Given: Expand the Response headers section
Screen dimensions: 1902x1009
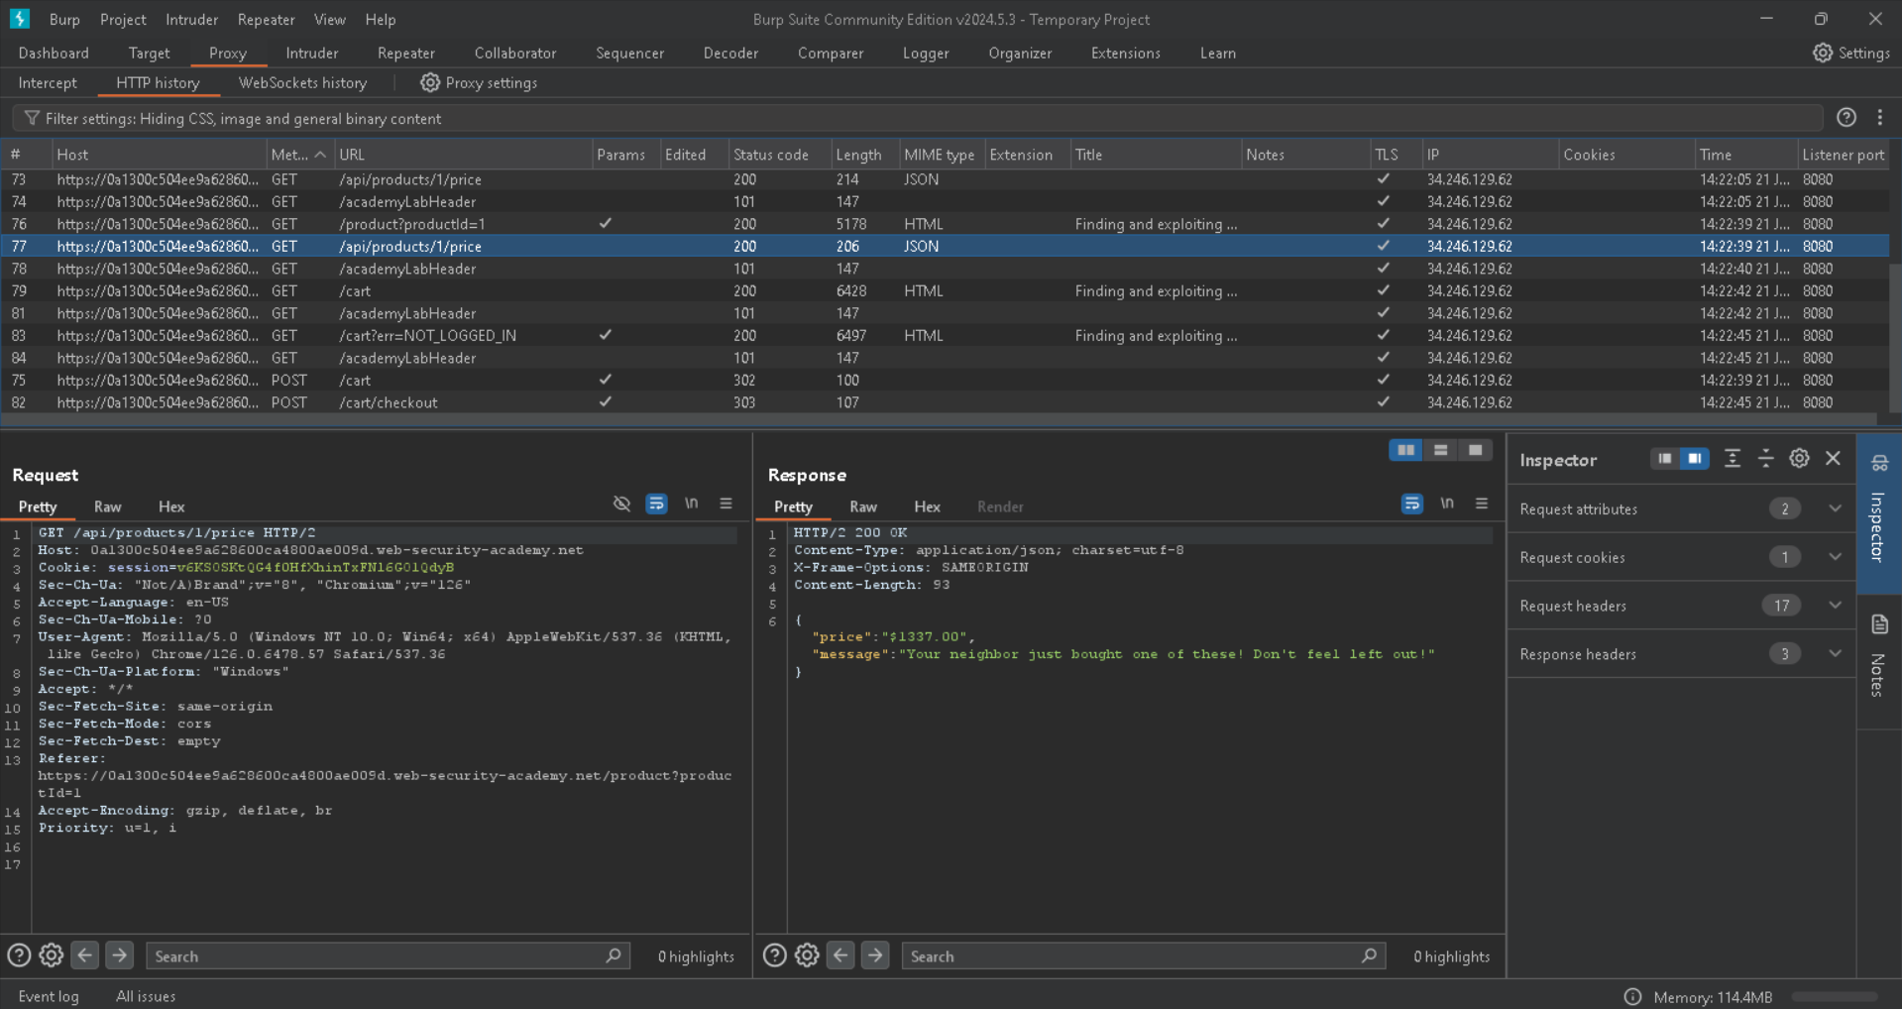Looking at the screenshot, I should (x=1835, y=654).
